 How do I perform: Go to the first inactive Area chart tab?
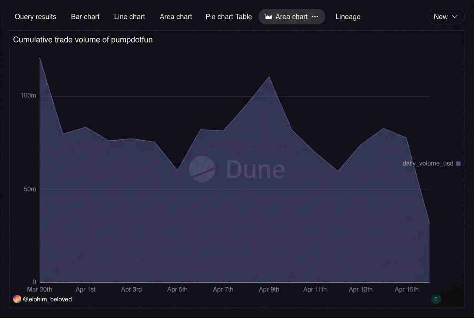[x=176, y=17]
